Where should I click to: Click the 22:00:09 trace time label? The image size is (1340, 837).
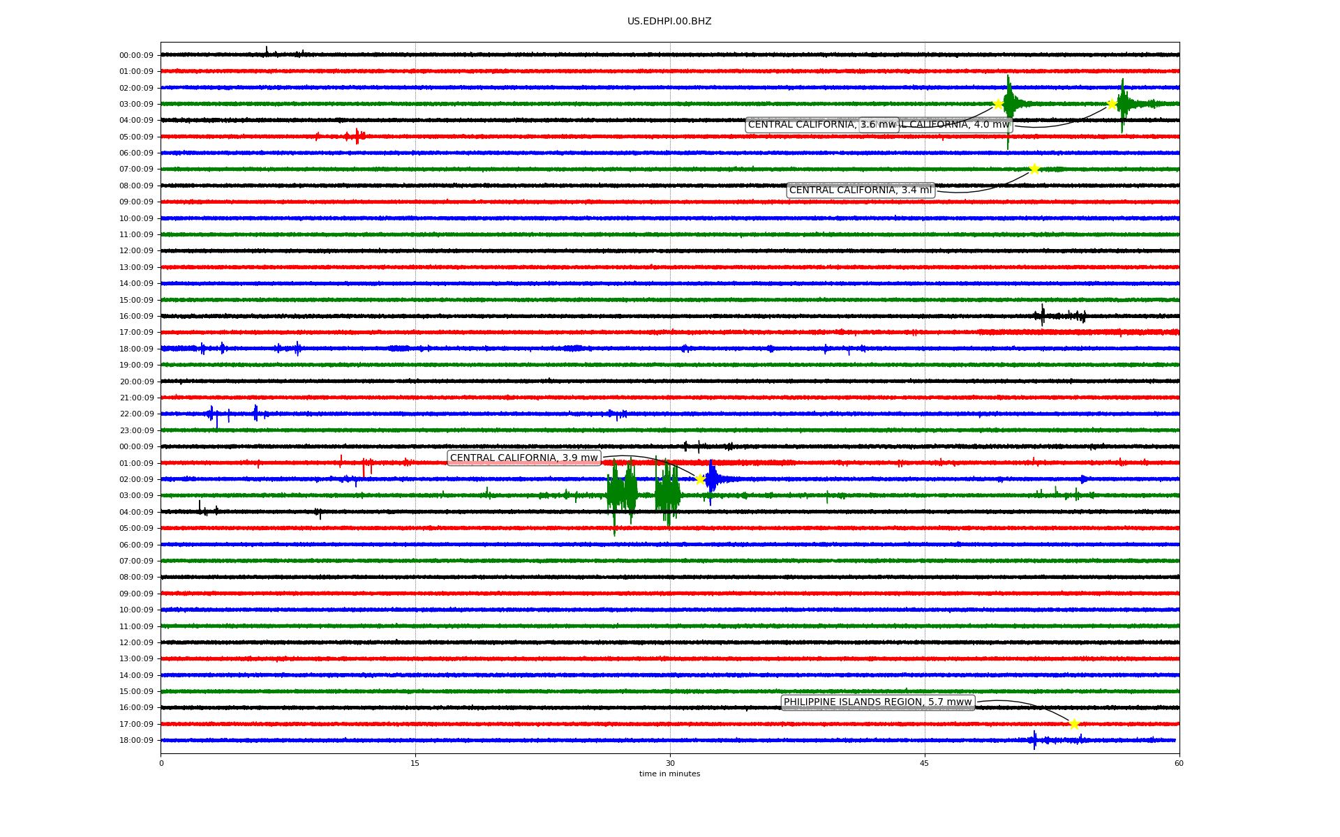click(136, 414)
